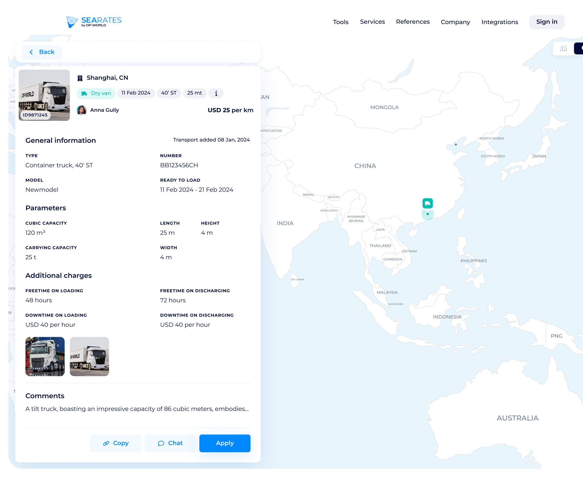Click the info icon chip
The width and height of the screenshot is (583, 477).
[216, 93]
